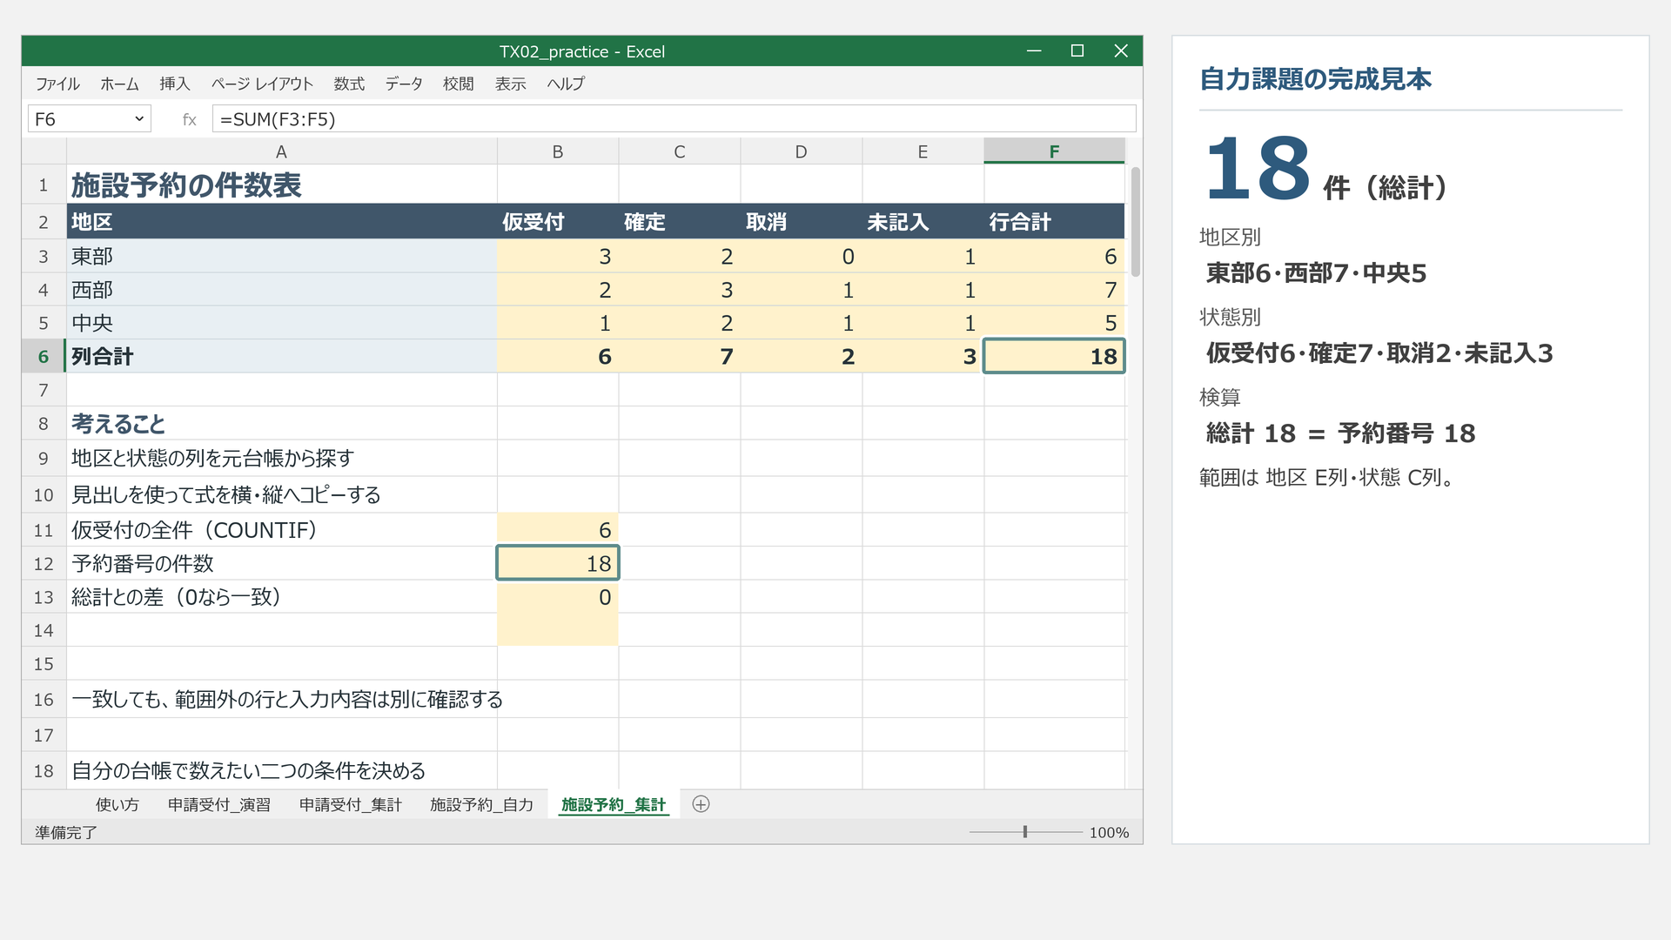
Task: Open the 校閲 ribbon tab
Action: tap(459, 84)
